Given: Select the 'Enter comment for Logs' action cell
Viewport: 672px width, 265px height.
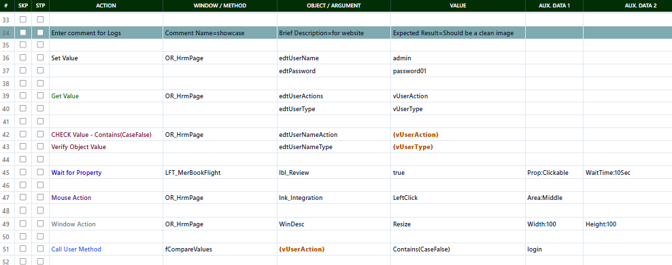Looking at the screenshot, I should click(106, 33).
